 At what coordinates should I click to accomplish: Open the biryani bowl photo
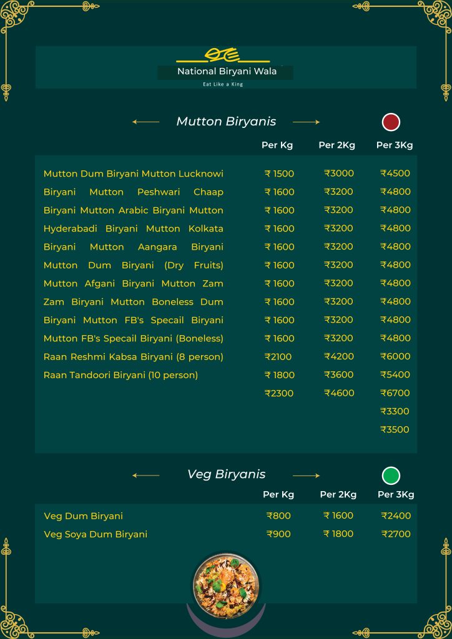[x=226, y=585]
